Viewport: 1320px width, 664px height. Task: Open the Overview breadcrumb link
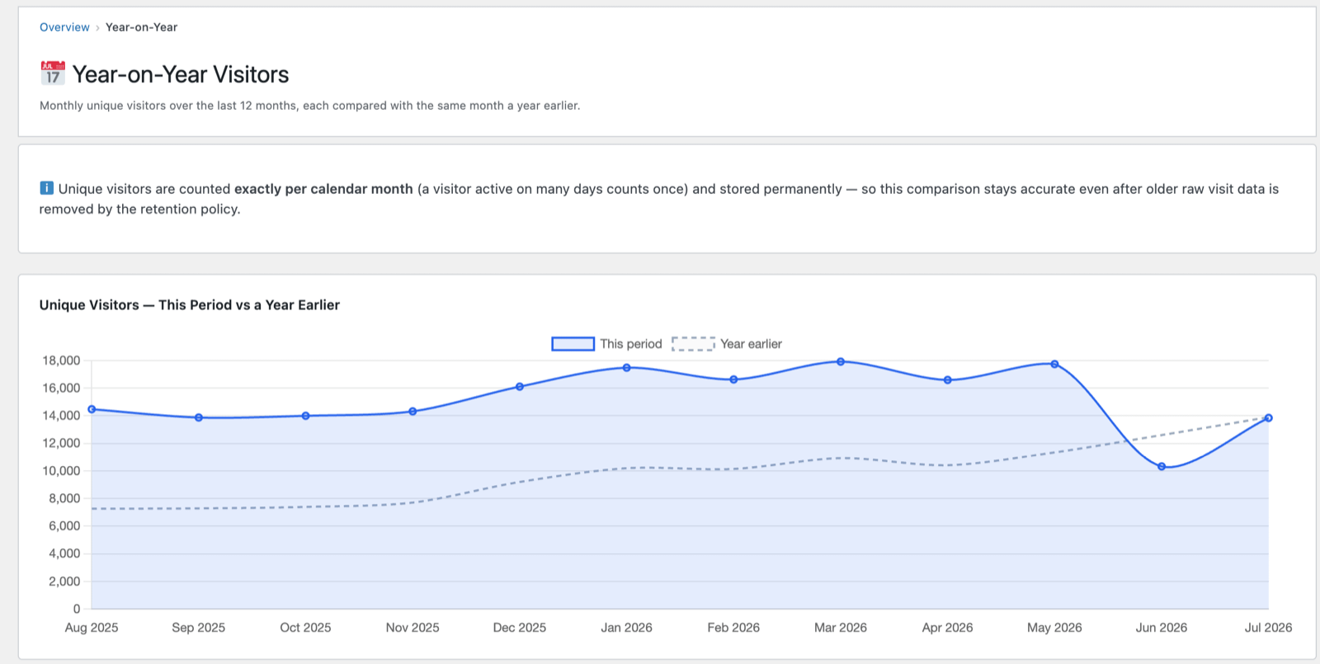[64, 27]
